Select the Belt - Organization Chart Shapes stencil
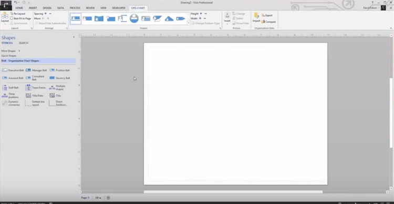Screen dimensions: 394x204 38,60
